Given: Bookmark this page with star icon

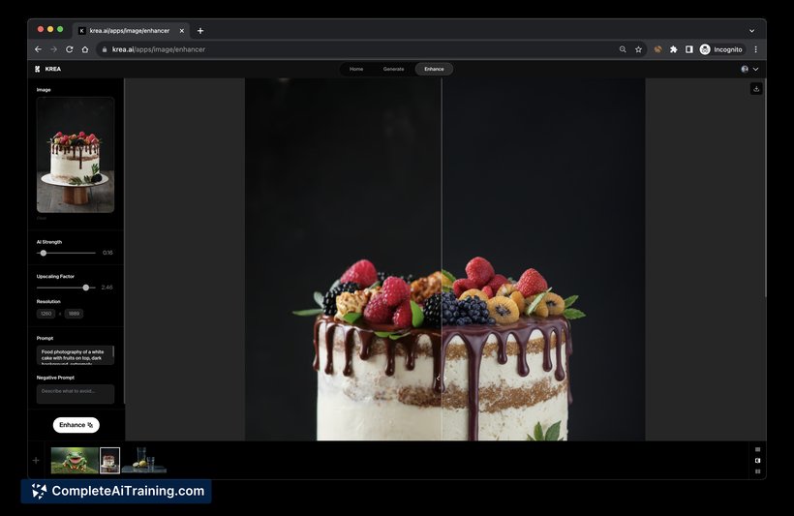Looking at the screenshot, I should (638, 49).
